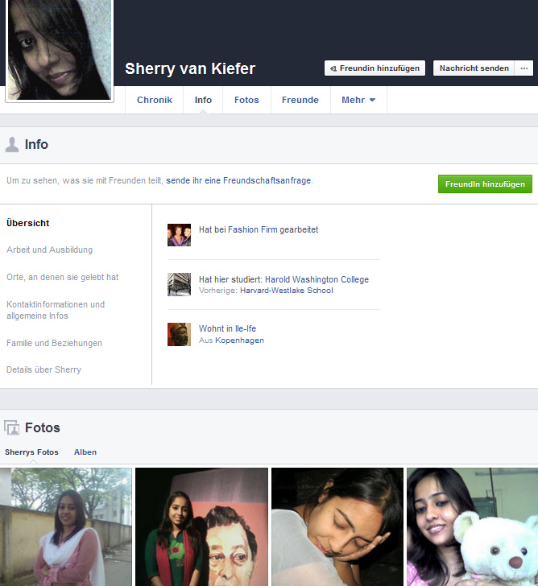Select the Sherrys Fotos tab
538x586 pixels.
click(x=31, y=452)
